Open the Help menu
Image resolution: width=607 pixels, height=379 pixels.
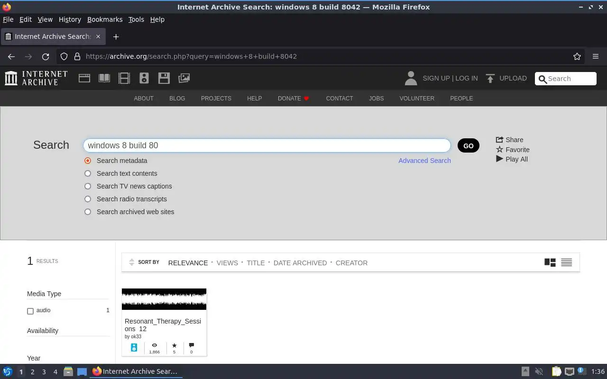click(157, 19)
